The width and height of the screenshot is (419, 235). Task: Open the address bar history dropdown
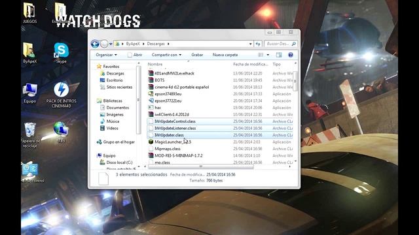[250, 44]
